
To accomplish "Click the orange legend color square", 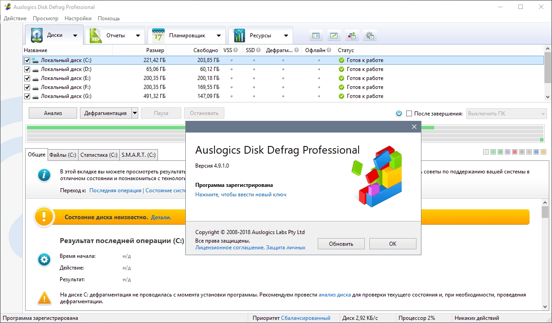I will click(543, 152).
